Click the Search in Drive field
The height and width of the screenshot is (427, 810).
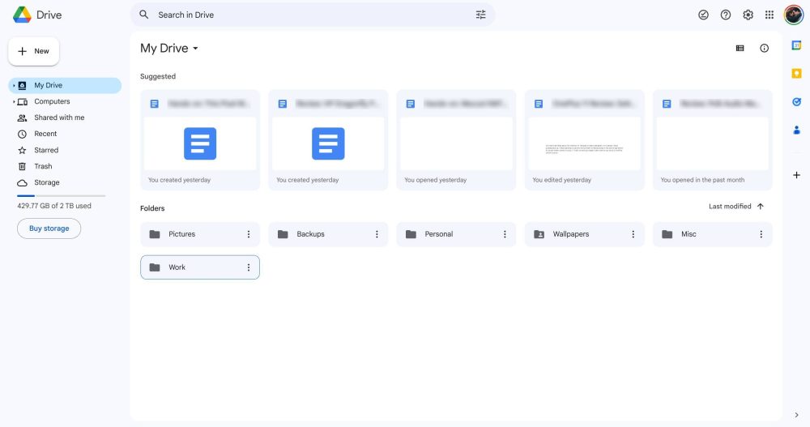click(x=308, y=15)
